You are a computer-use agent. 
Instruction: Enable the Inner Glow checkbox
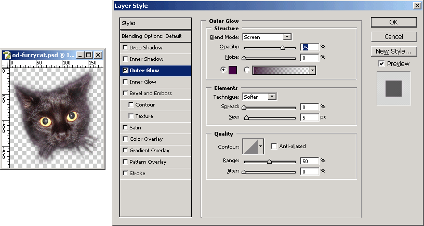125,82
